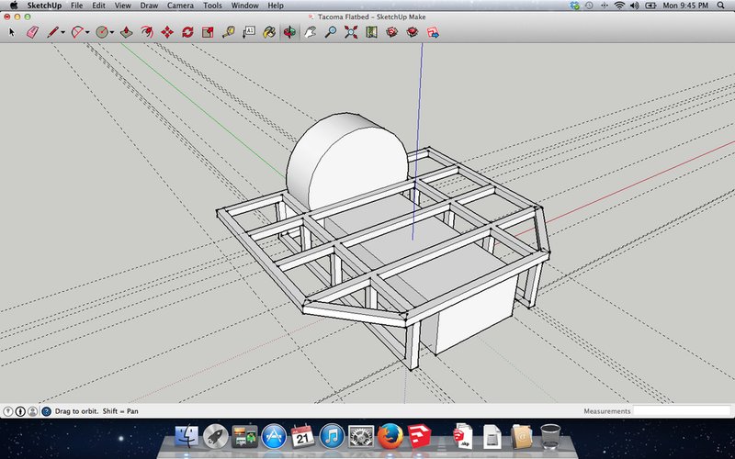735x459 pixels.
Task: Select the Orbit tool
Action: [x=289, y=32]
